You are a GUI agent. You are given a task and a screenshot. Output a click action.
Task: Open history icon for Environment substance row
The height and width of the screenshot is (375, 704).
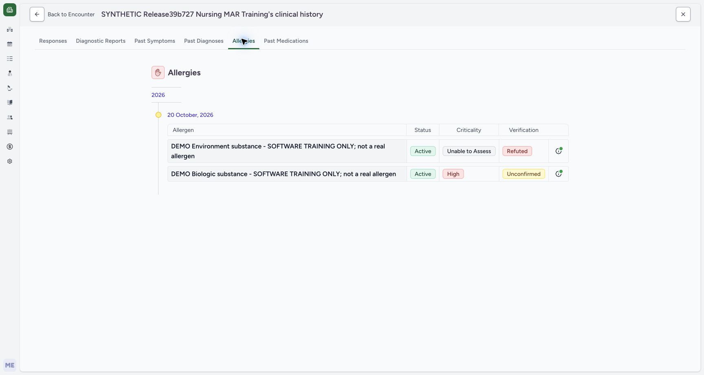point(559,151)
